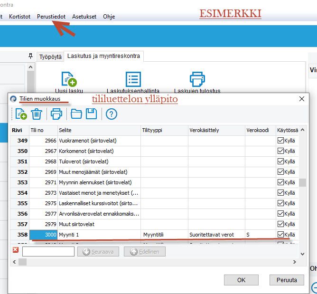Click Myynnin alennukset (siirtovelat) cell
The height and width of the screenshot is (294, 317).
pyautogui.click(x=99, y=182)
